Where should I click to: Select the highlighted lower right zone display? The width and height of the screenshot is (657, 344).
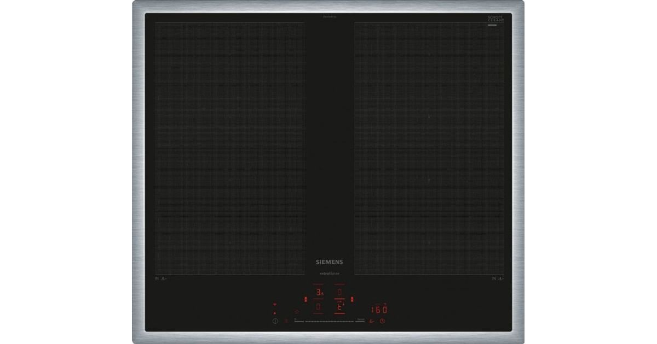(339, 308)
